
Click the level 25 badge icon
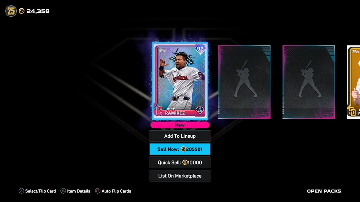point(11,11)
